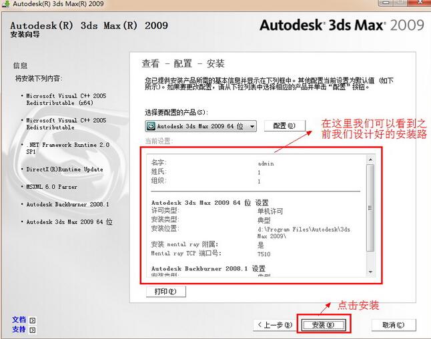This screenshot has width=431, height=339.
Task: Go back with 上一步(B) button
Action: pos(275,325)
